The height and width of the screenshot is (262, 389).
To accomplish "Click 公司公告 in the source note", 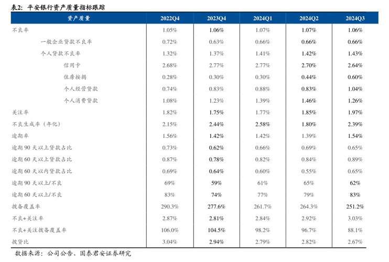I will 59,254.
